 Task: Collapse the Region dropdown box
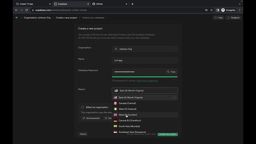pyautogui.click(x=145, y=91)
